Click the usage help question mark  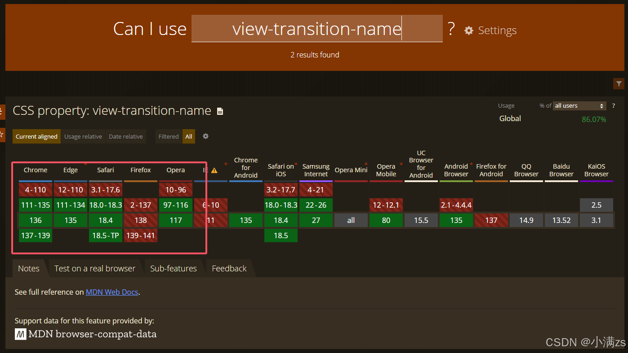point(614,106)
